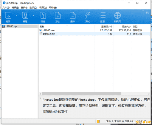Expand the Extract button dropdown arrow
The width and height of the screenshot is (152, 125).
[x=33, y=15]
